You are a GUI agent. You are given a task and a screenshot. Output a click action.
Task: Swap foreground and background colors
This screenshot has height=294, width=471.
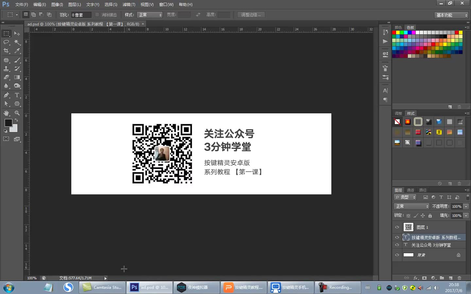click(16, 120)
